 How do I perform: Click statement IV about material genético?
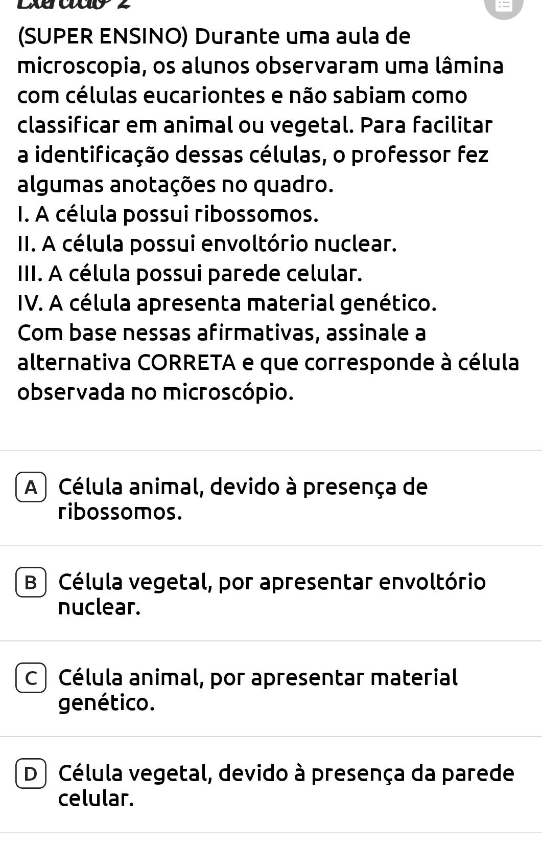[x=227, y=304]
